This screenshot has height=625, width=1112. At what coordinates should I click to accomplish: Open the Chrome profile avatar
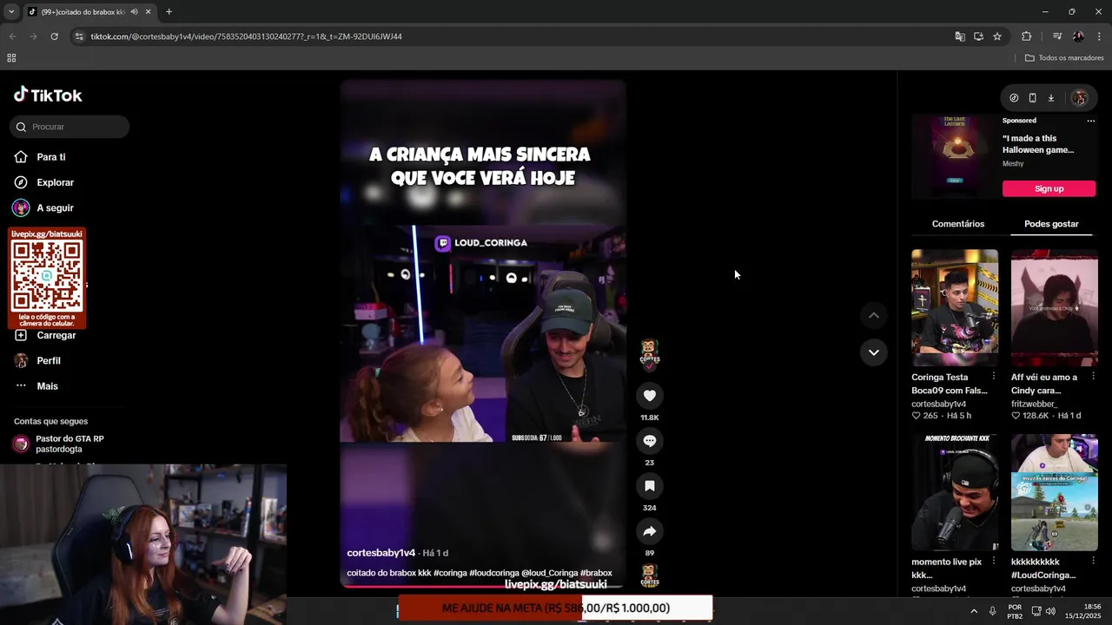click(x=1078, y=36)
